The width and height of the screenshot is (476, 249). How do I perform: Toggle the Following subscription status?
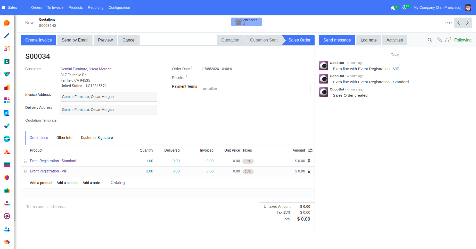click(463, 40)
